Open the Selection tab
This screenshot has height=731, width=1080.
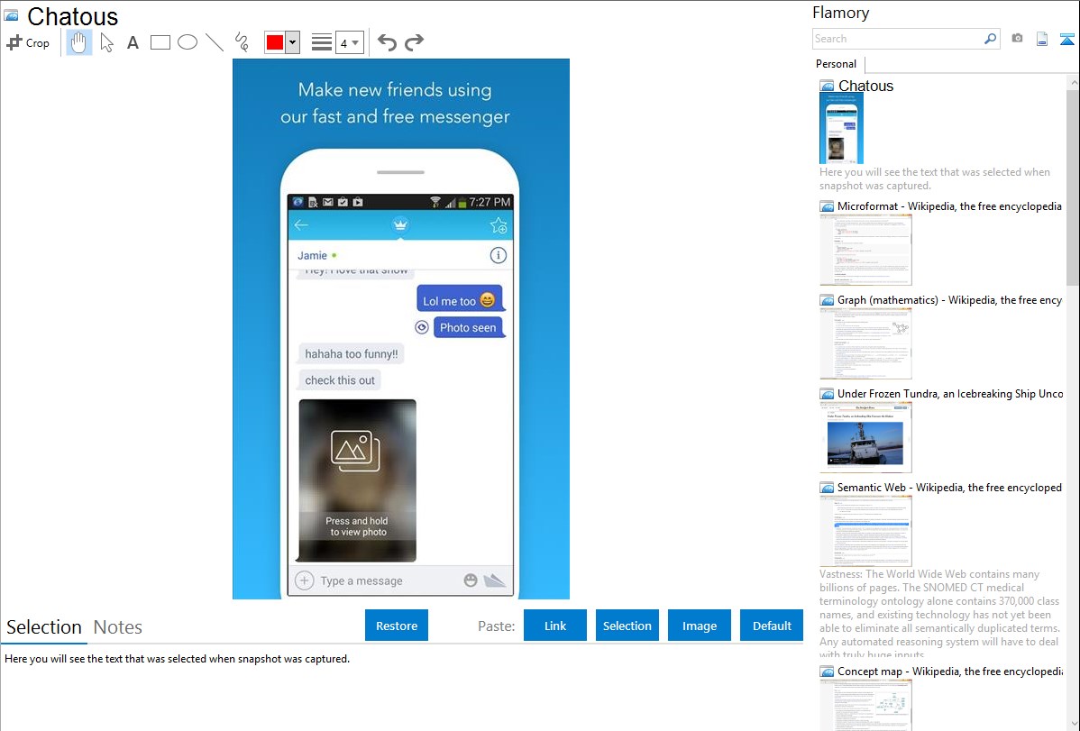(44, 627)
